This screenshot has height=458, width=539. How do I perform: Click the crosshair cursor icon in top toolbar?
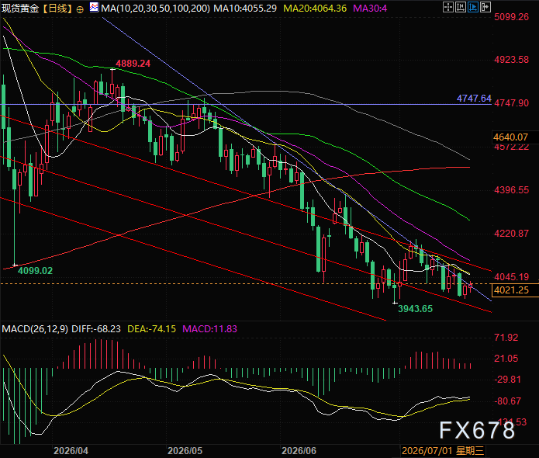pos(448,7)
